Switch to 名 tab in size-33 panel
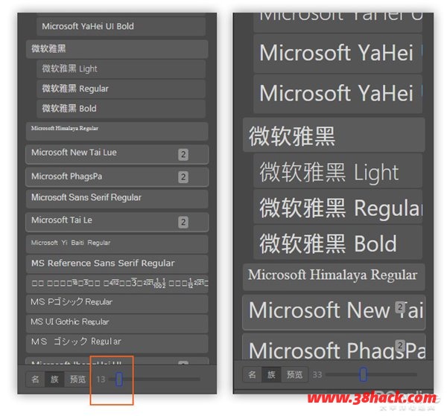 click(x=253, y=374)
